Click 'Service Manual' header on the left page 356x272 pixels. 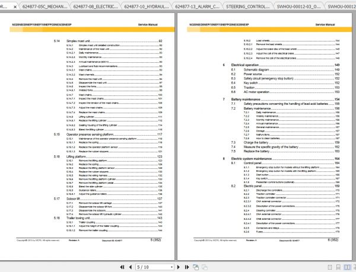point(148,24)
